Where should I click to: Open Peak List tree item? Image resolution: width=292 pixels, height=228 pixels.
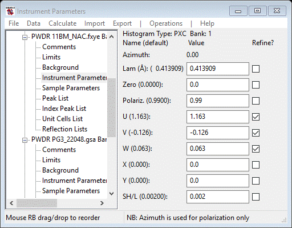(55, 98)
